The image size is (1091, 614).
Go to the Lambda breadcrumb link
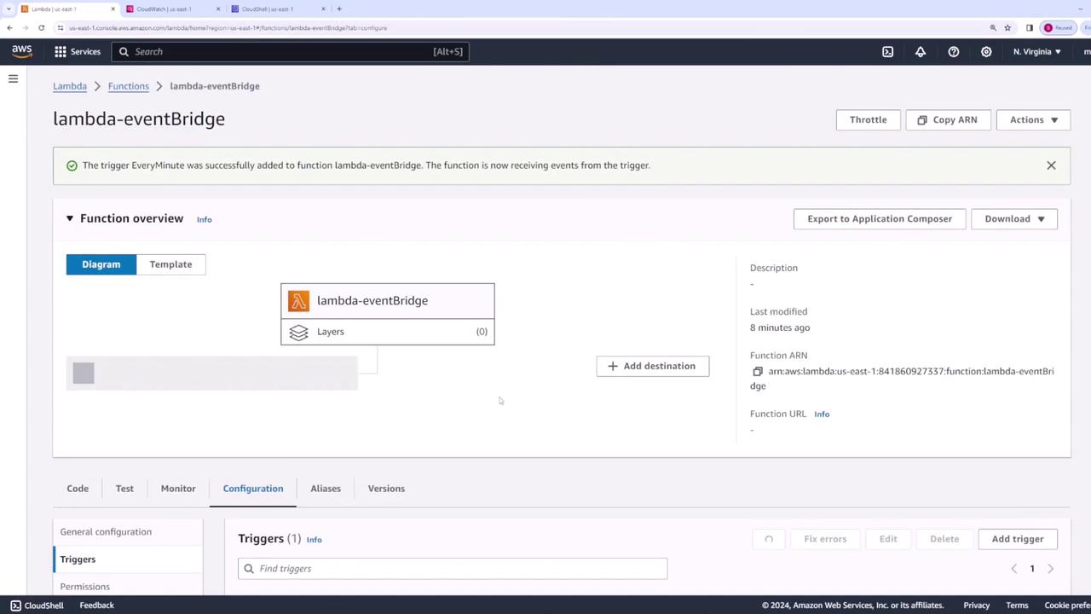(70, 86)
